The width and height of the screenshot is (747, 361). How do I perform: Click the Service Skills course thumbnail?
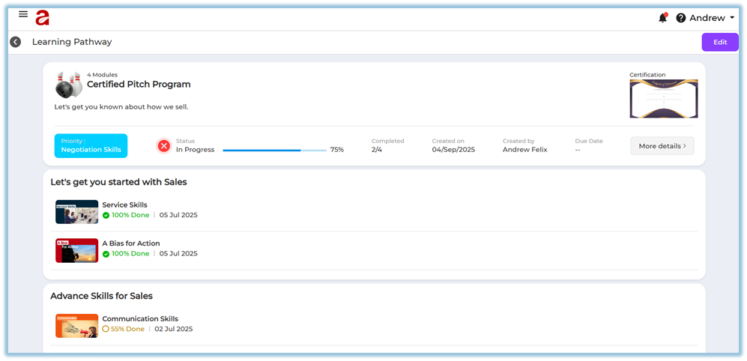click(x=76, y=211)
